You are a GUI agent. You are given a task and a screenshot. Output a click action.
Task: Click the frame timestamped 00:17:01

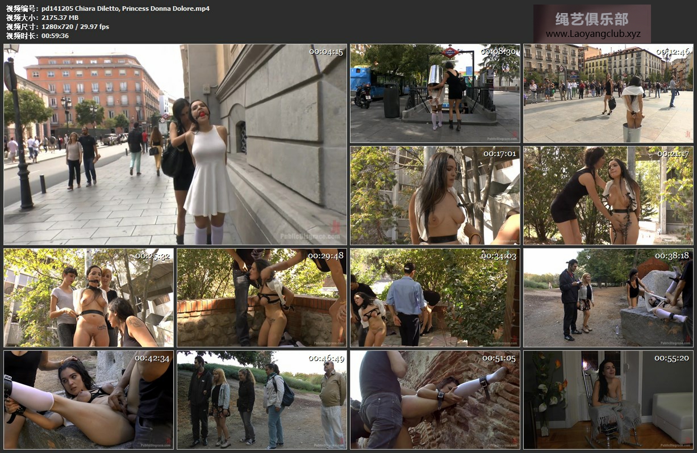(x=435, y=195)
